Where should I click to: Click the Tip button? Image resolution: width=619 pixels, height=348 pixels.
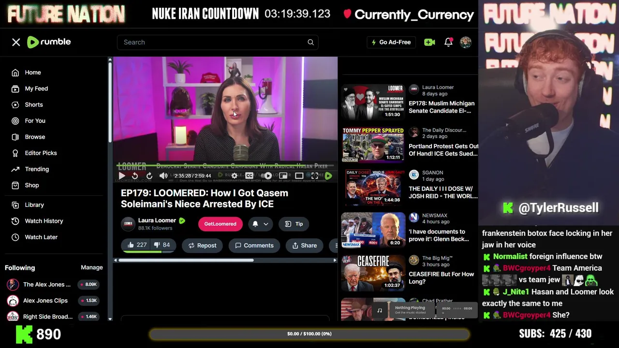[x=294, y=224]
